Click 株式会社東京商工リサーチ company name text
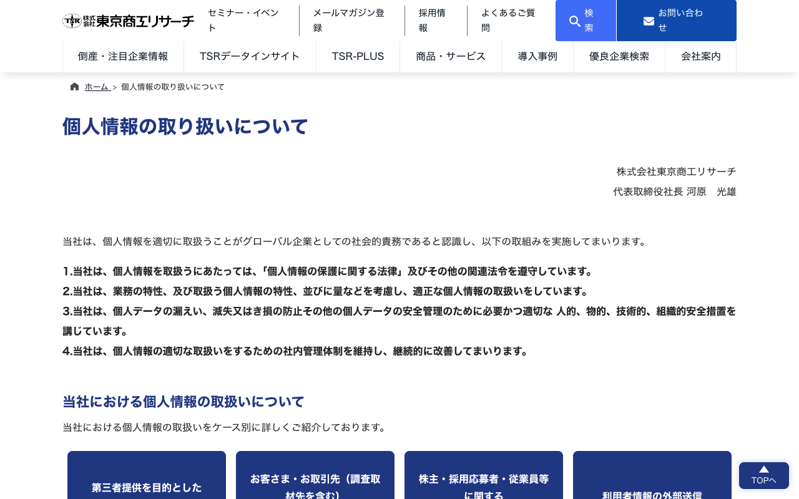 point(677,172)
